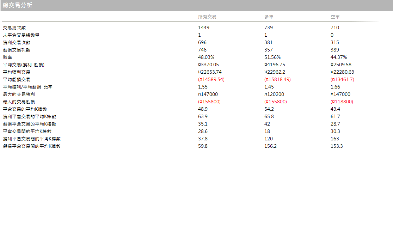This screenshot has width=393, height=243.
Task: Click the 未平倉交易總數量 row label
Action: tap(21, 35)
